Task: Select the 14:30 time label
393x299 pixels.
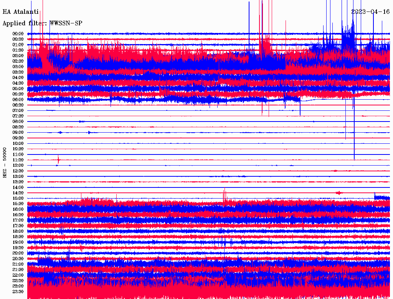Action: tap(18, 193)
